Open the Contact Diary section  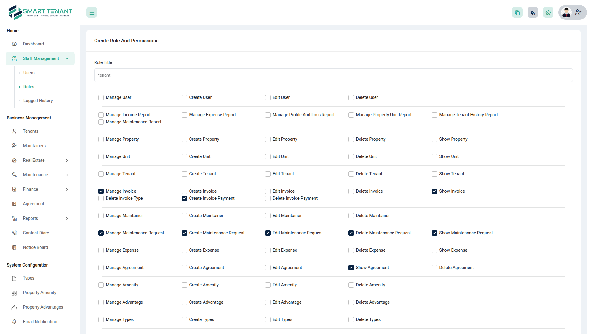(36, 233)
